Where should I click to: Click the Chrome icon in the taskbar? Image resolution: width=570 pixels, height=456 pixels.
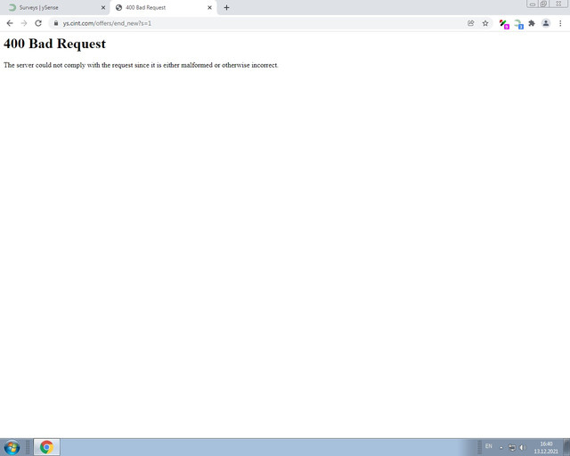[46, 447]
